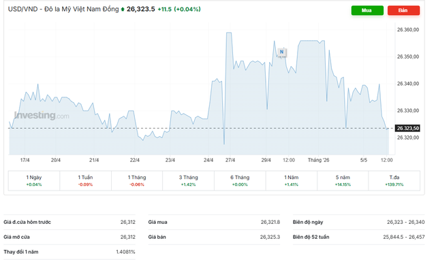Click the Biên độ 52 tuần label
This screenshot has height=260, width=436.
(x=311, y=238)
